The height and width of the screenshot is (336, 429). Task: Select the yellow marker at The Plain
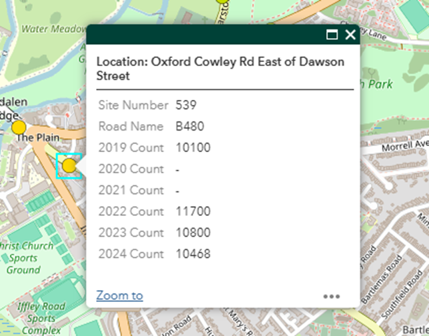pos(19,127)
